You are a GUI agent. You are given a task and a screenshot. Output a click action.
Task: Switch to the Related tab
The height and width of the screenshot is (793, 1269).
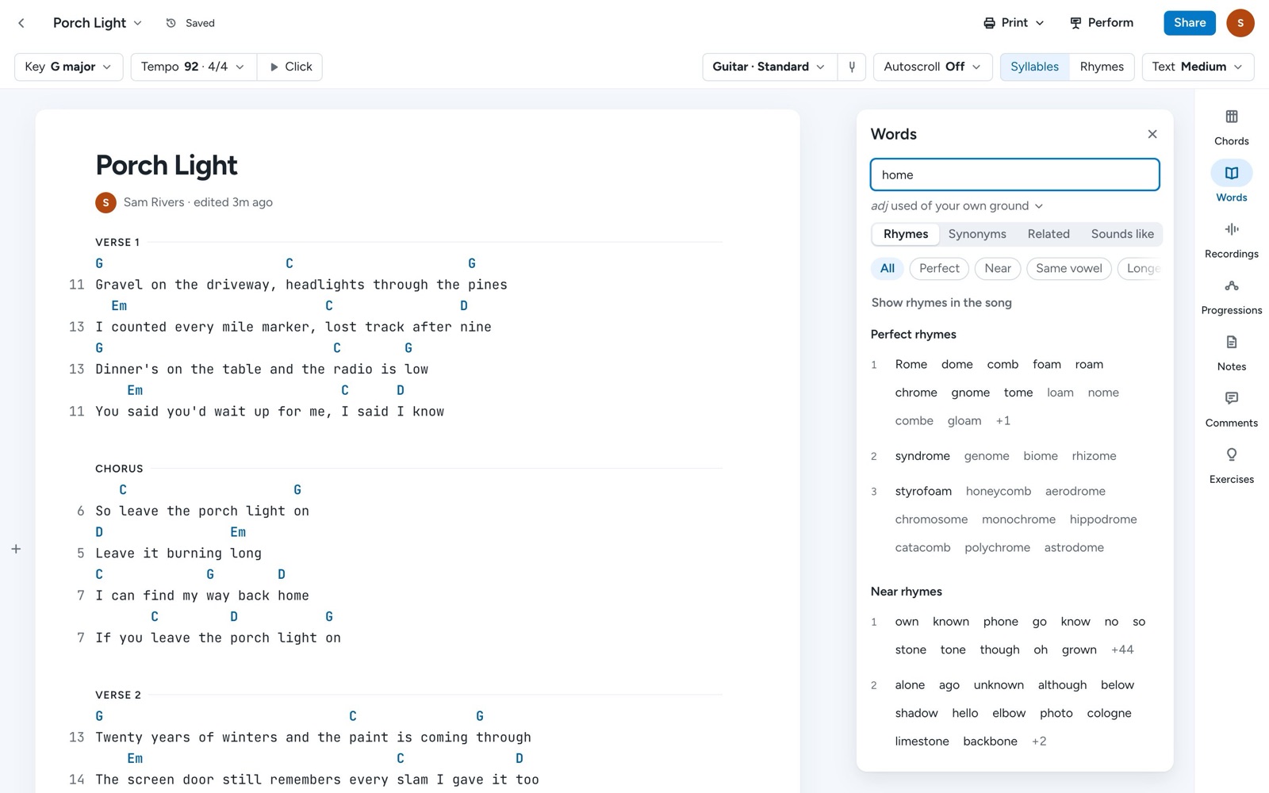click(1048, 234)
